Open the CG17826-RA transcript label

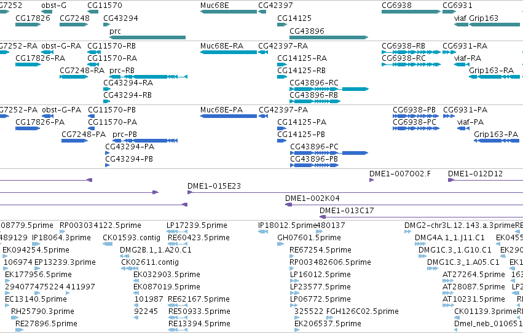pyautogui.click(x=41, y=58)
